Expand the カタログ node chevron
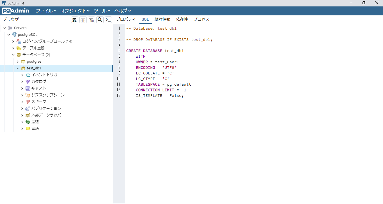383x204 pixels. tap(22, 82)
